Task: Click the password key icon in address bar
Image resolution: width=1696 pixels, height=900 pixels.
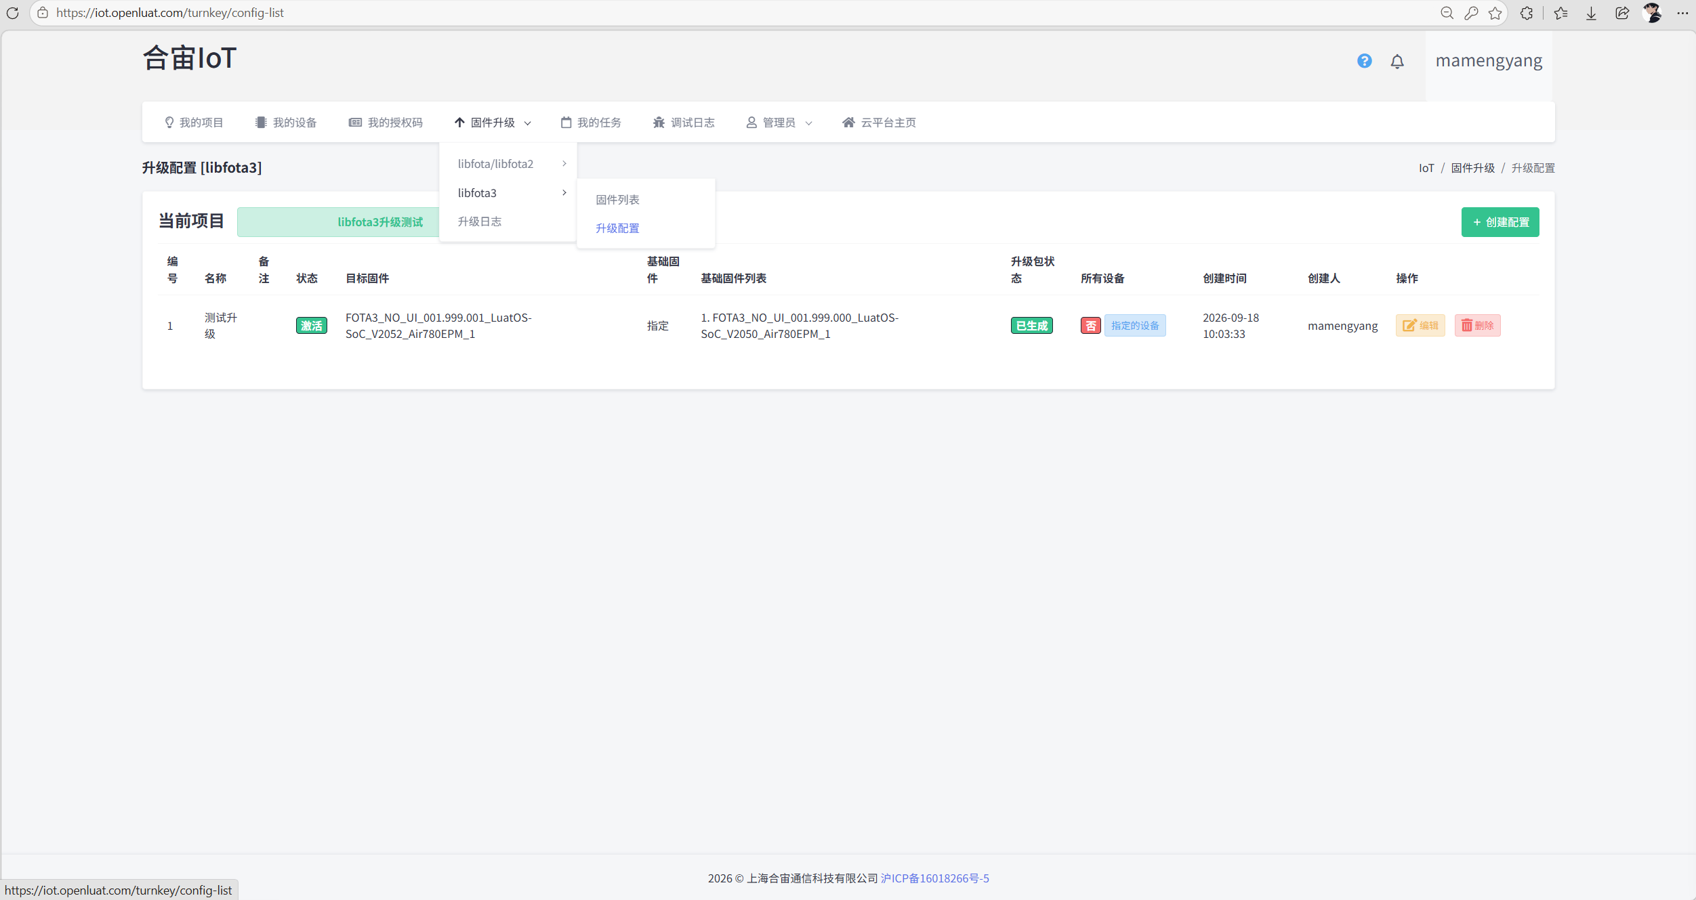Action: click(1471, 13)
